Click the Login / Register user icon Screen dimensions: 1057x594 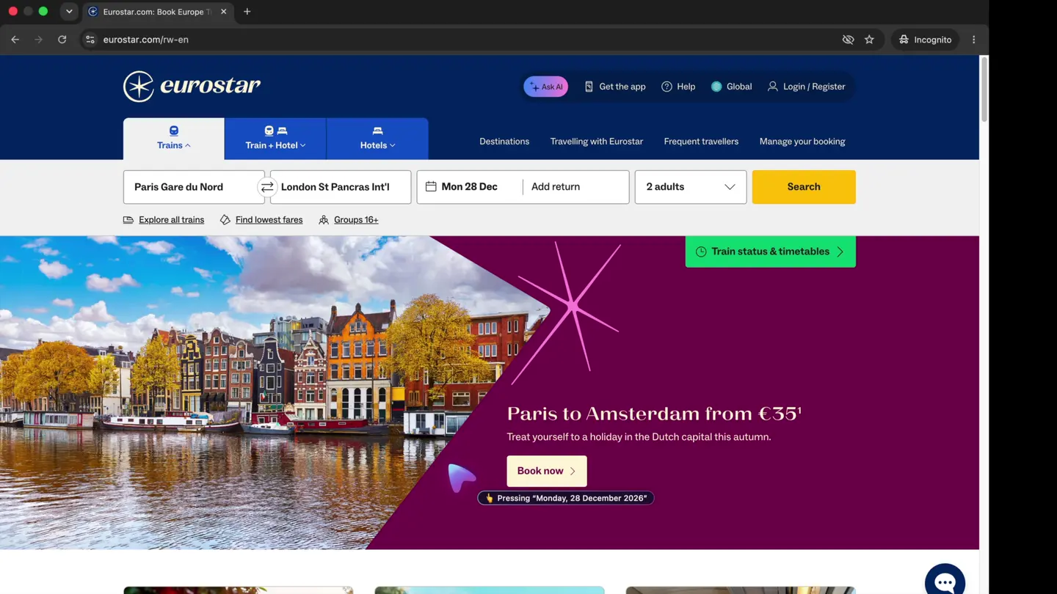772,87
